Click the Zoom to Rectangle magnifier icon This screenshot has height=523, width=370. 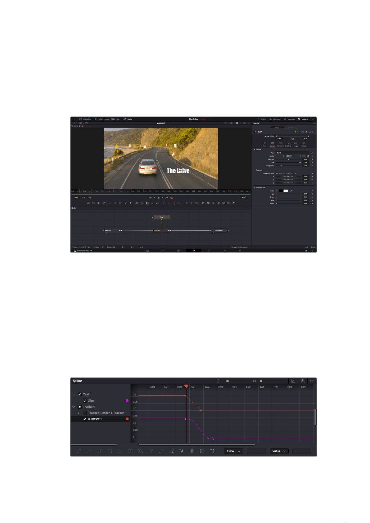[x=303, y=381]
